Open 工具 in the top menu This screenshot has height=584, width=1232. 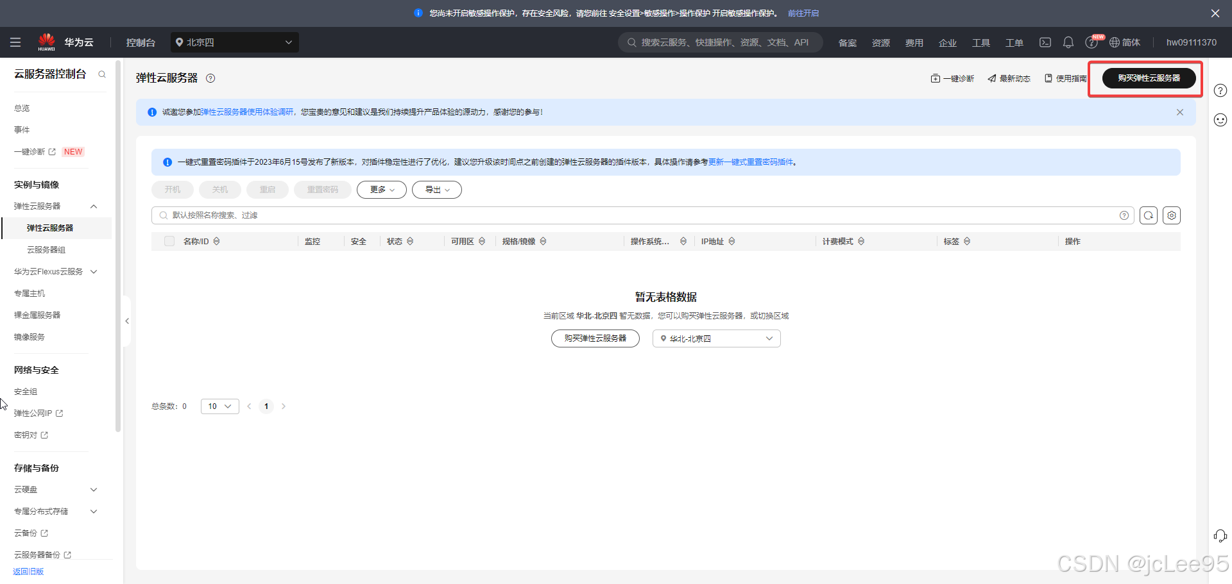pyautogui.click(x=981, y=43)
